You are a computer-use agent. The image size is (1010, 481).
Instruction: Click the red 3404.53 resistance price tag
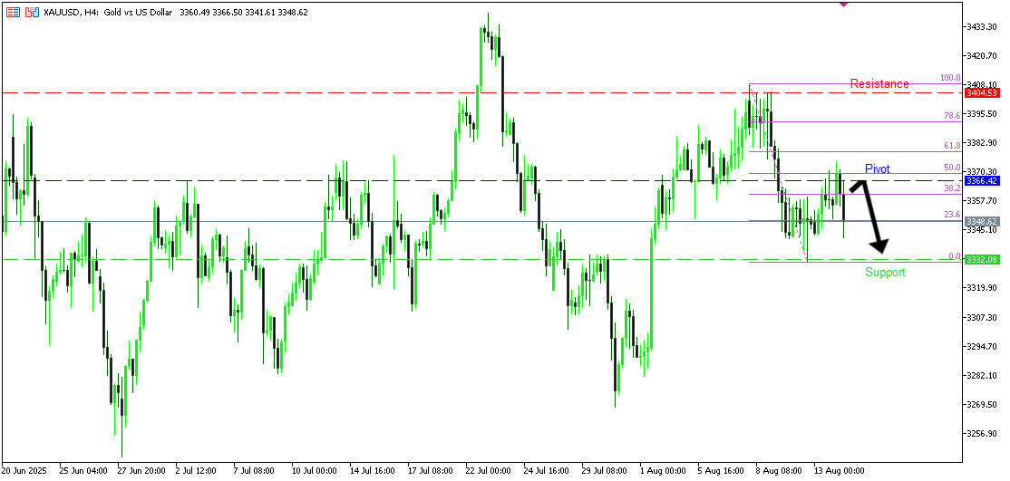981,93
